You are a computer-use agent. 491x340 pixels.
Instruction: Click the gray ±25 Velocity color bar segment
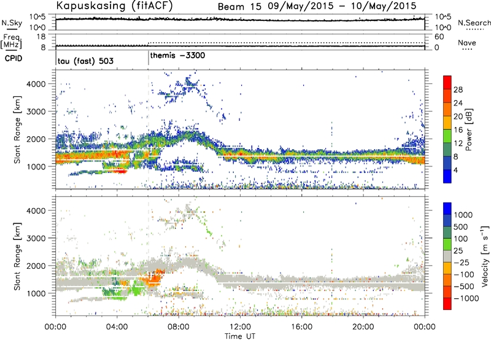click(447, 256)
